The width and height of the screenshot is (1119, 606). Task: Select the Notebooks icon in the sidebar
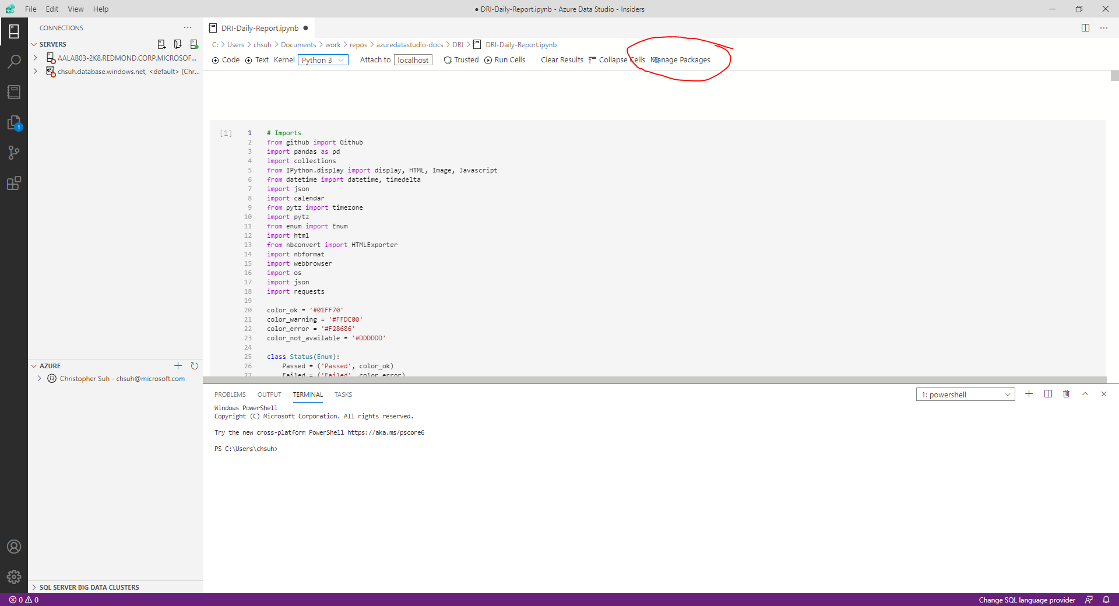click(x=14, y=91)
